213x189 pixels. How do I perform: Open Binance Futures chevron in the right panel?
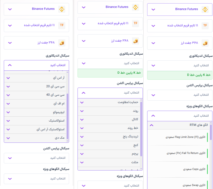click(x=153, y=10)
